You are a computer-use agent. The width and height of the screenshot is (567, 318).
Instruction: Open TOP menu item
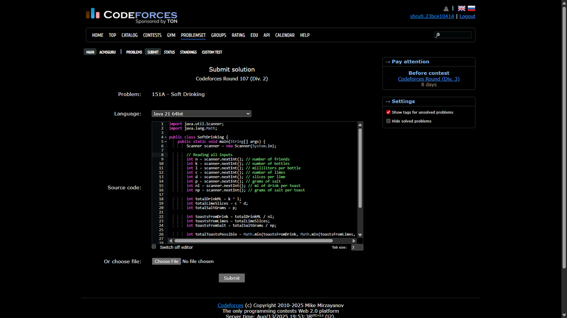point(112,35)
